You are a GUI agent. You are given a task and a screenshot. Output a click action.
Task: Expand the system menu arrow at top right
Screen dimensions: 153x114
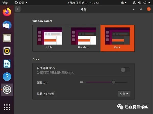(x=149, y=3)
